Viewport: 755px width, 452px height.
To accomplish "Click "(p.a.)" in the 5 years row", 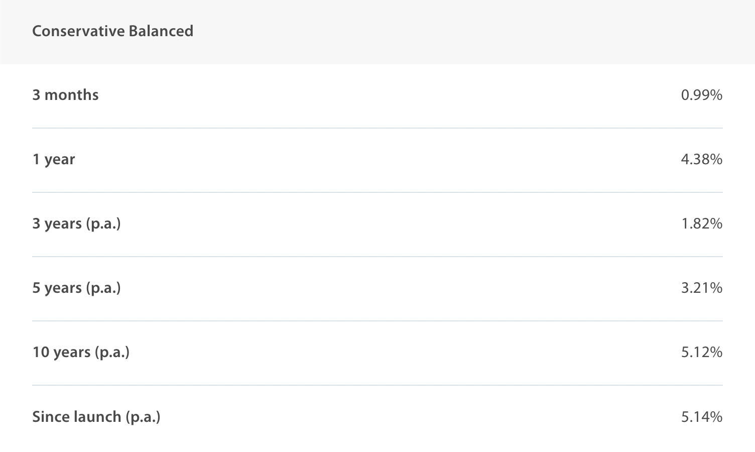I will pos(103,288).
